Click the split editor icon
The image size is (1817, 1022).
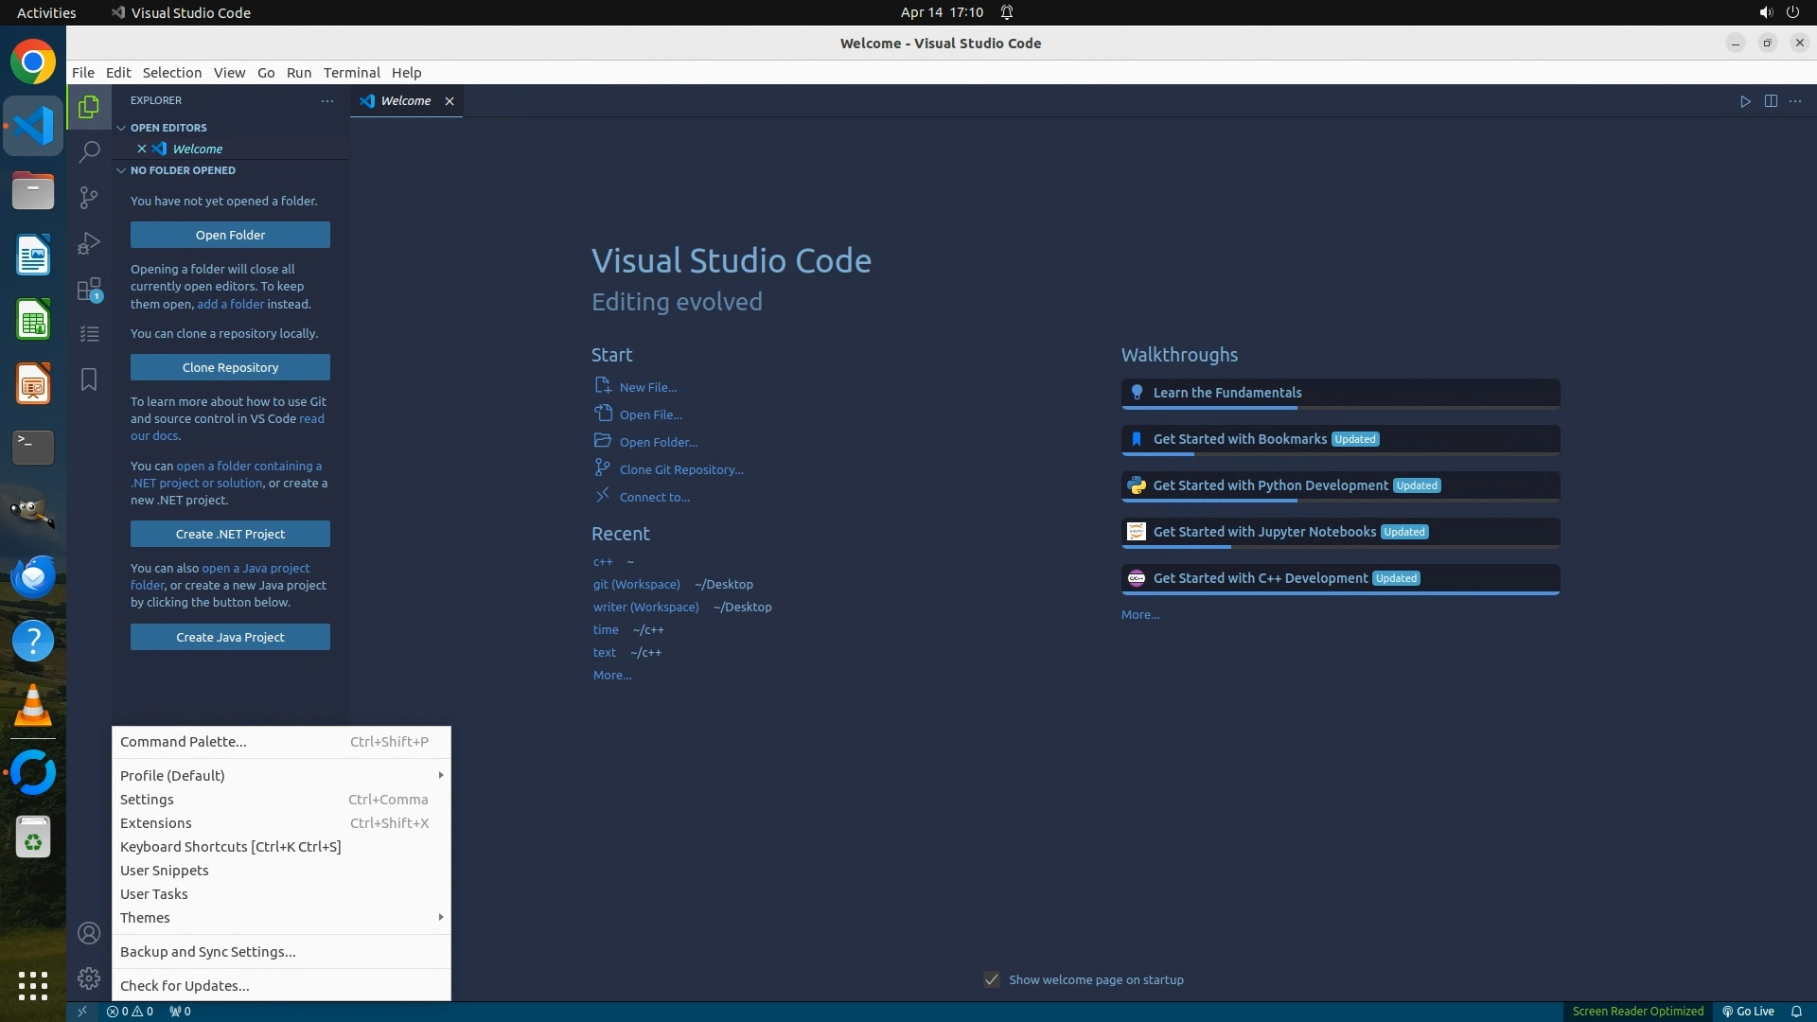coord(1771,101)
